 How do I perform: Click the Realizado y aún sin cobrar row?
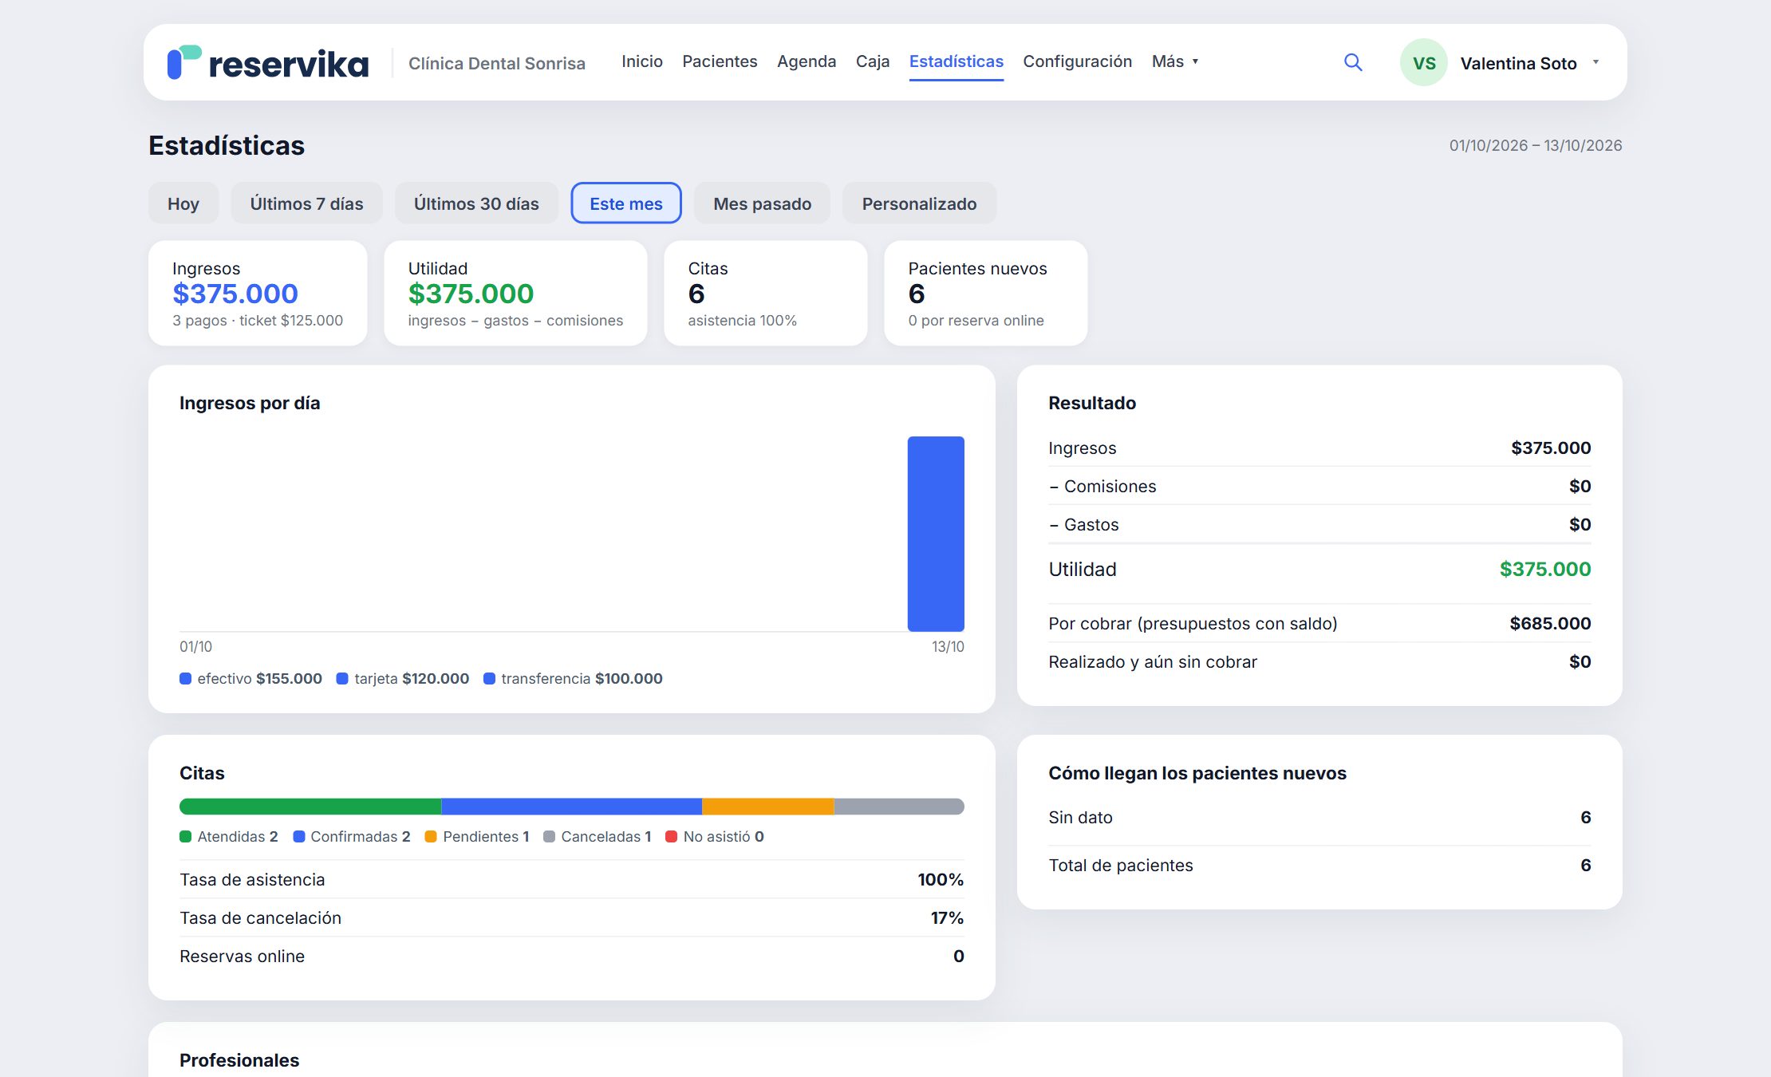point(1319,662)
